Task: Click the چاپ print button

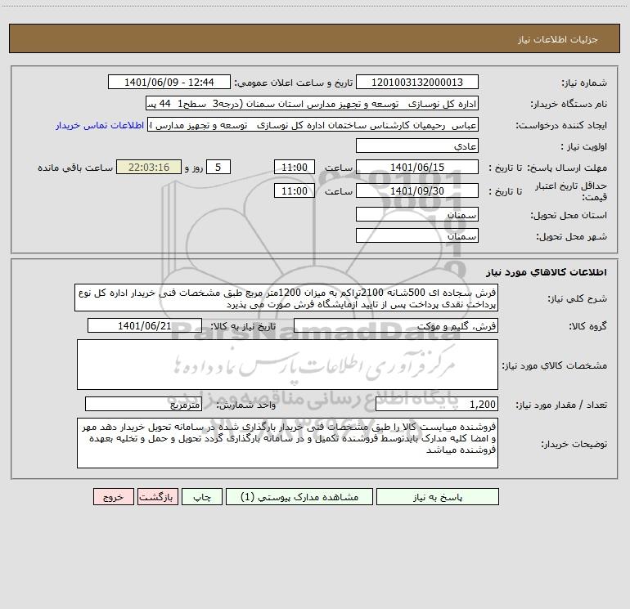Action: click(202, 497)
